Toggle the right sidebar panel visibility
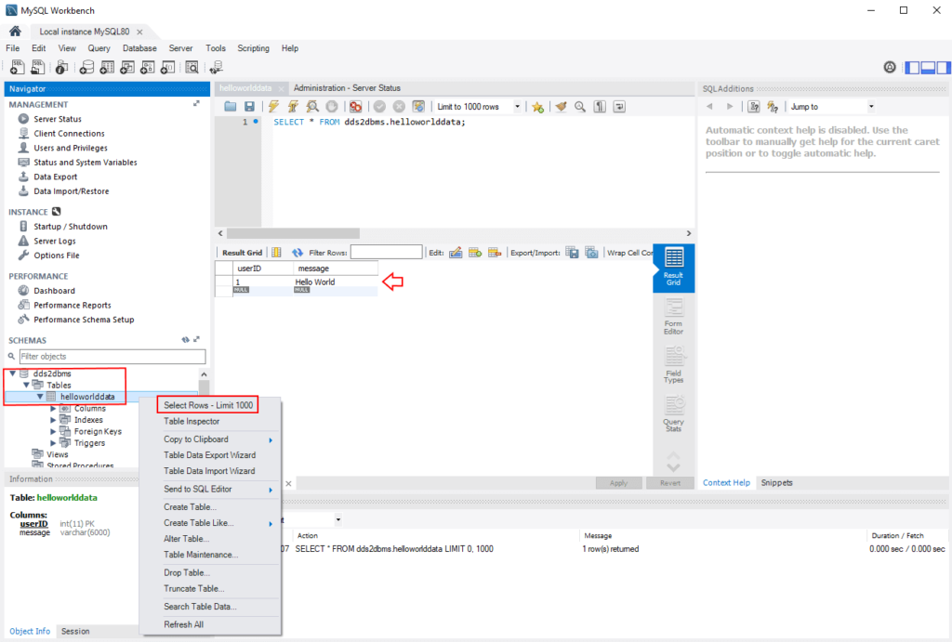Viewport: 952px width, 642px height. [x=944, y=67]
